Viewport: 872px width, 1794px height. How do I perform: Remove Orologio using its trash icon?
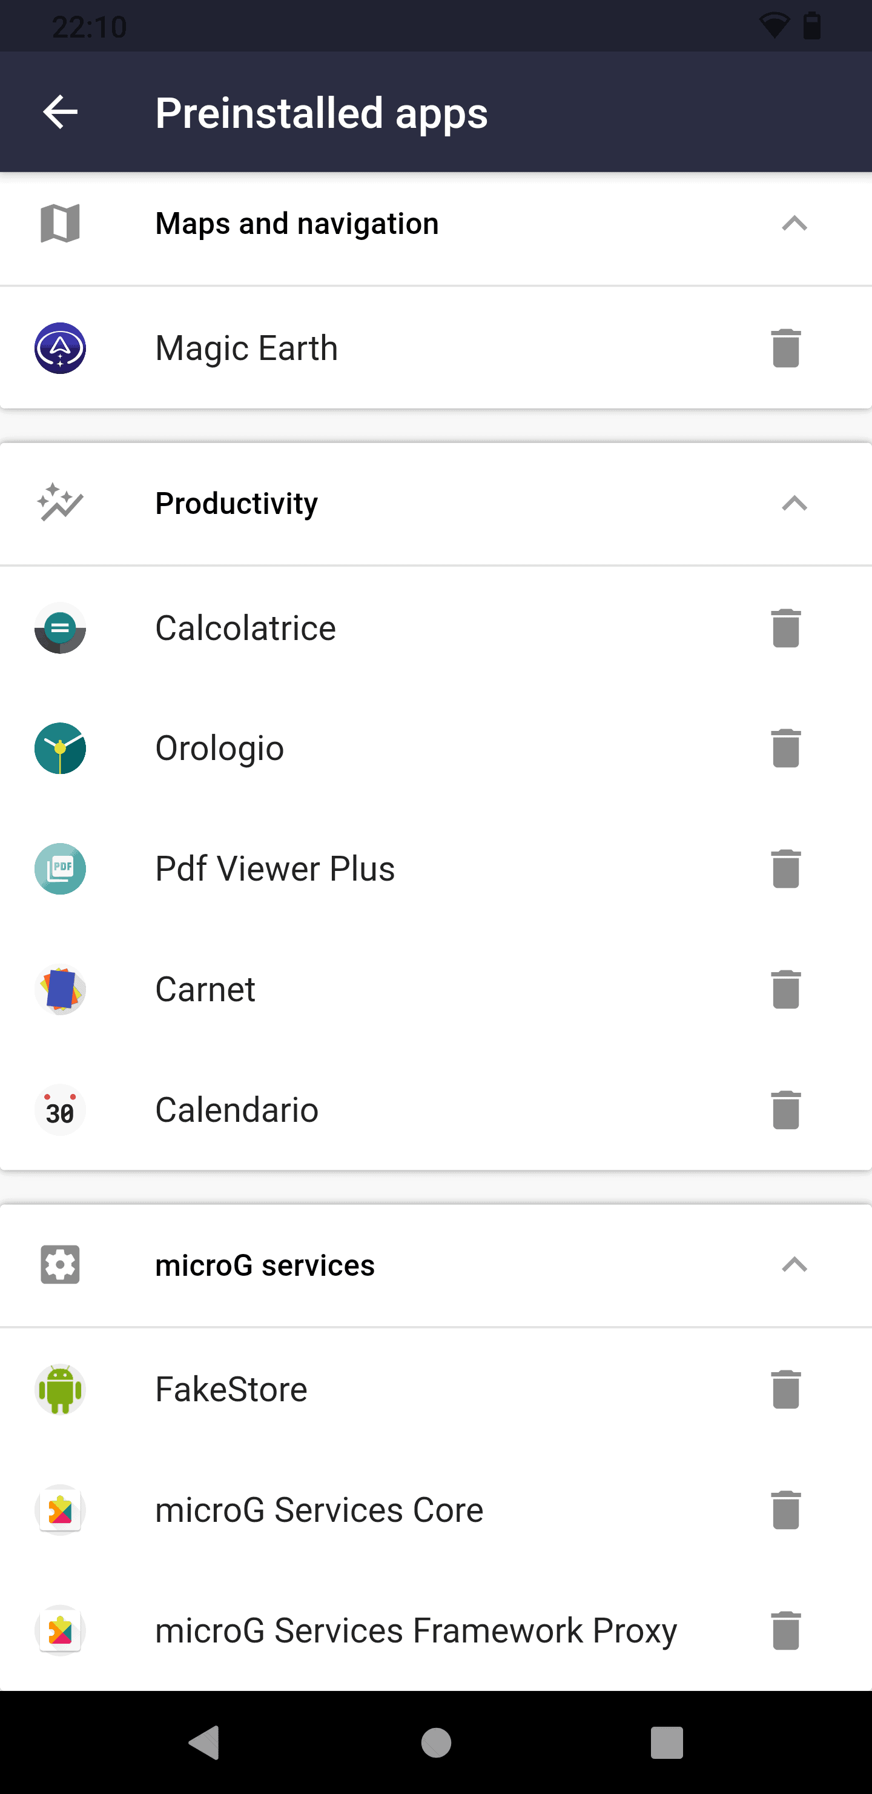click(785, 748)
